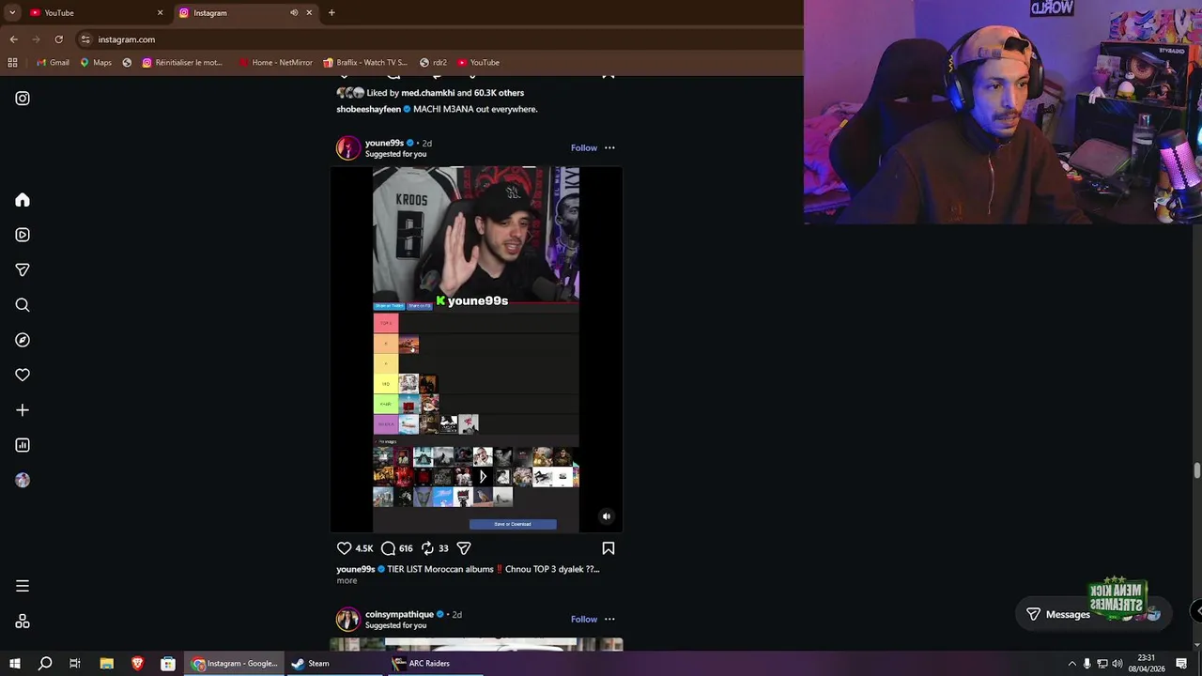Expand youne99s caption with 'more'
Viewport: 1202px width, 676px height.
(x=347, y=580)
